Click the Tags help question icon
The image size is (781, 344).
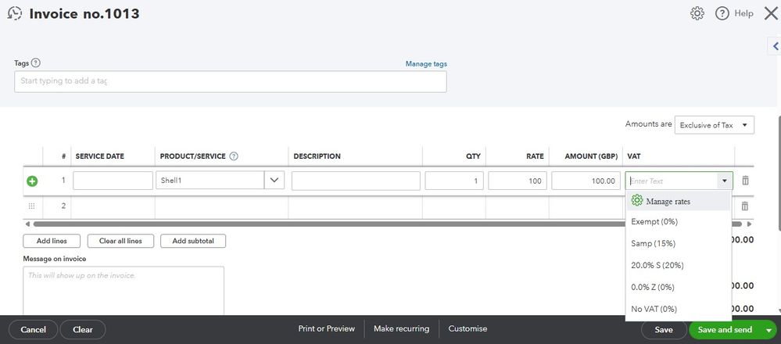tap(36, 63)
